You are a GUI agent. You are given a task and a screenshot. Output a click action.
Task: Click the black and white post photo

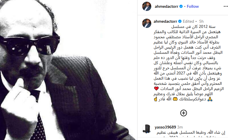(69, 70)
